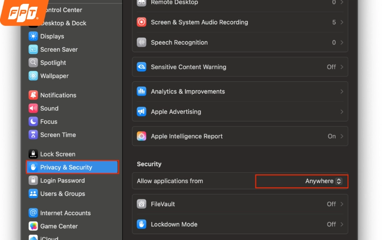Open Notifications settings label
The image size is (384, 240).
click(58, 95)
